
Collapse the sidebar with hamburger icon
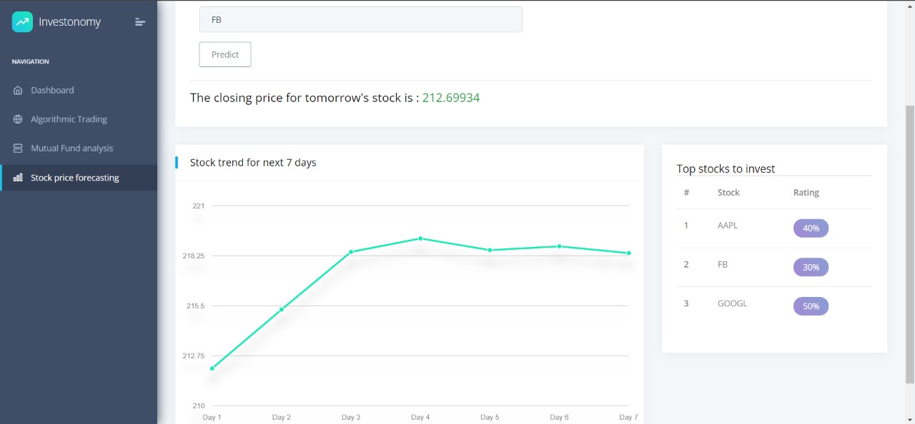pos(140,22)
